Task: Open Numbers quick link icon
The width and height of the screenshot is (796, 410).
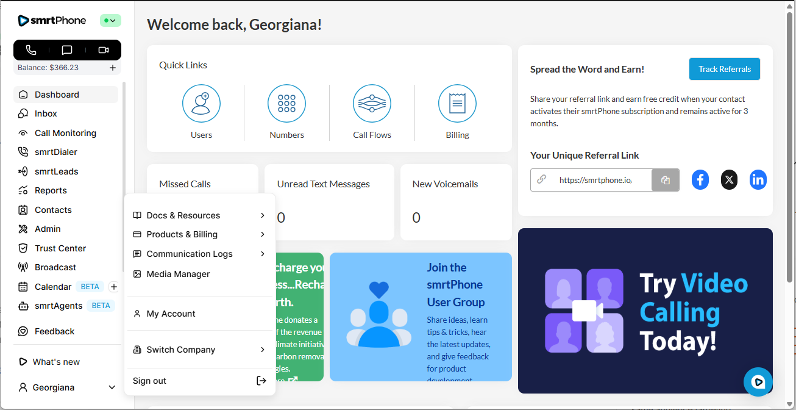Action: pos(286,104)
